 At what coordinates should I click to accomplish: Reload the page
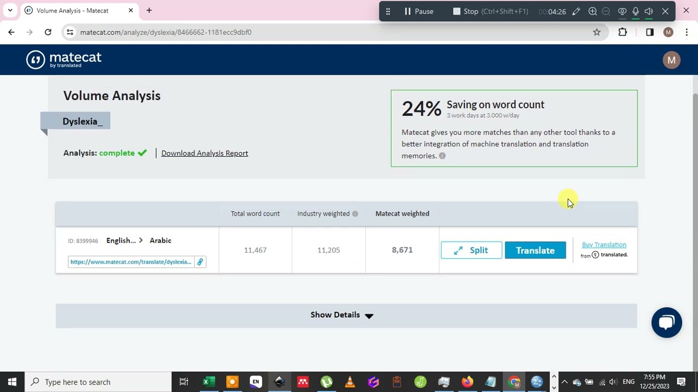tap(48, 32)
